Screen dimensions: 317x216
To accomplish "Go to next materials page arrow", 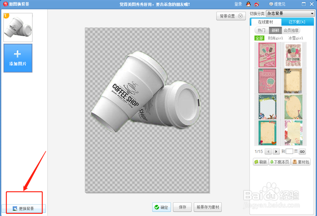I will tap(276, 151).
